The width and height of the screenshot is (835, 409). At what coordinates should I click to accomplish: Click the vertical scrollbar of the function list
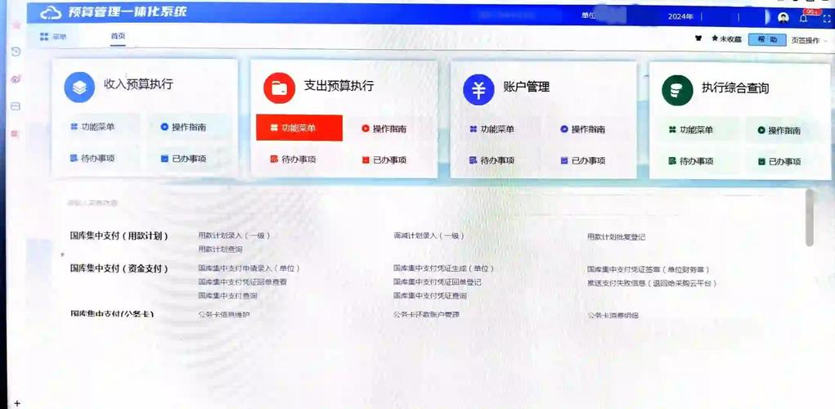[810, 218]
